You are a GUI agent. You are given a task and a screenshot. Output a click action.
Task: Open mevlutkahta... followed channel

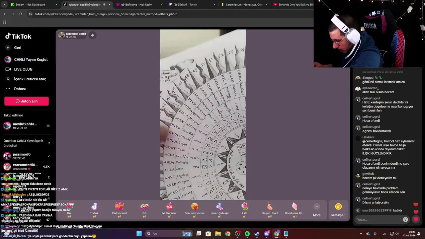pos(27,126)
